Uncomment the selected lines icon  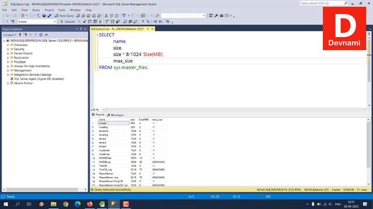(x=148, y=21)
